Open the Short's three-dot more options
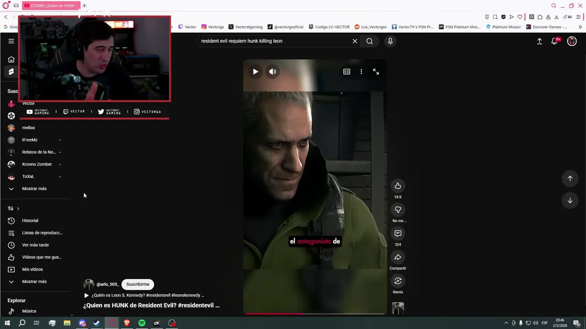The image size is (586, 329). [361, 72]
